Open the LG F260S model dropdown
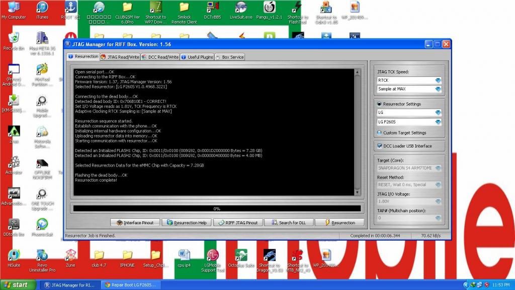This screenshot has height=290, width=515. pos(438,122)
